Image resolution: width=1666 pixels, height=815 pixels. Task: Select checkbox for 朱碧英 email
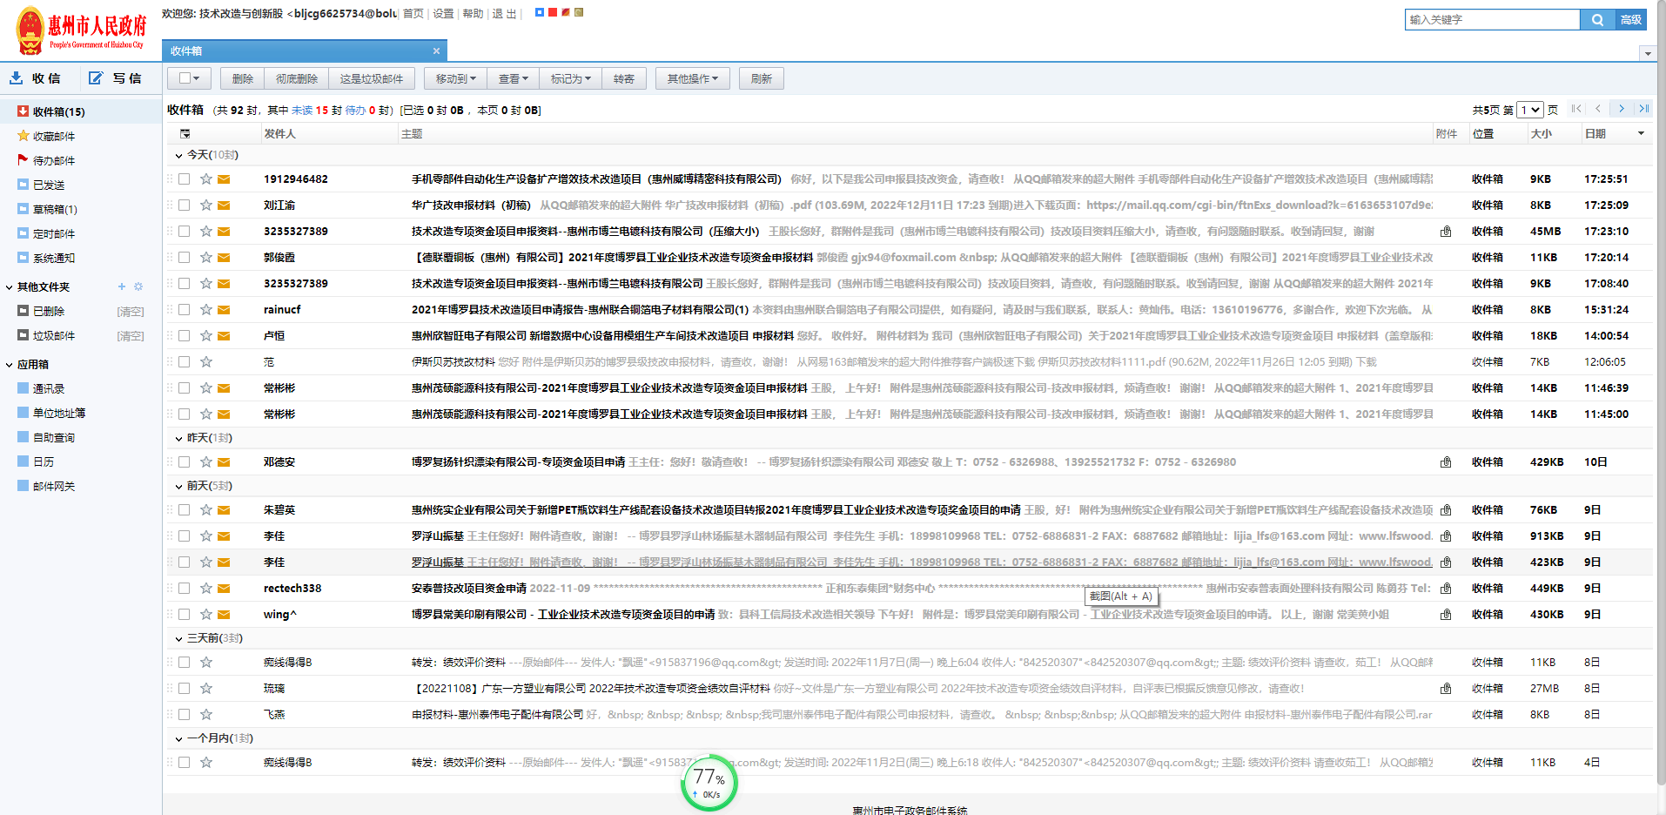(184, 510)
